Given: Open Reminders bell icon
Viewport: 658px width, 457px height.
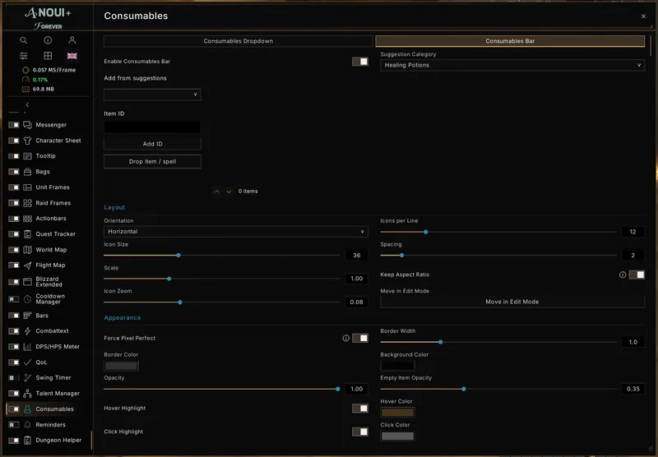Looking at the screenshot, I should (27, 425).
